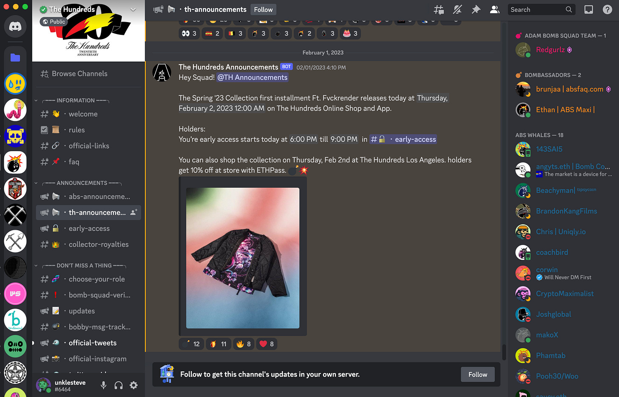
Task: Toggle the birthday cake reaction
Action: click(x=350, y=34)
